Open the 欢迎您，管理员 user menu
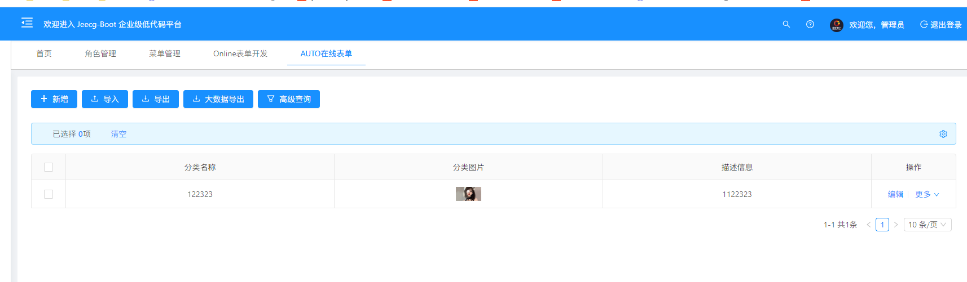The image size is (967, 282). click(x=877, y=25)
